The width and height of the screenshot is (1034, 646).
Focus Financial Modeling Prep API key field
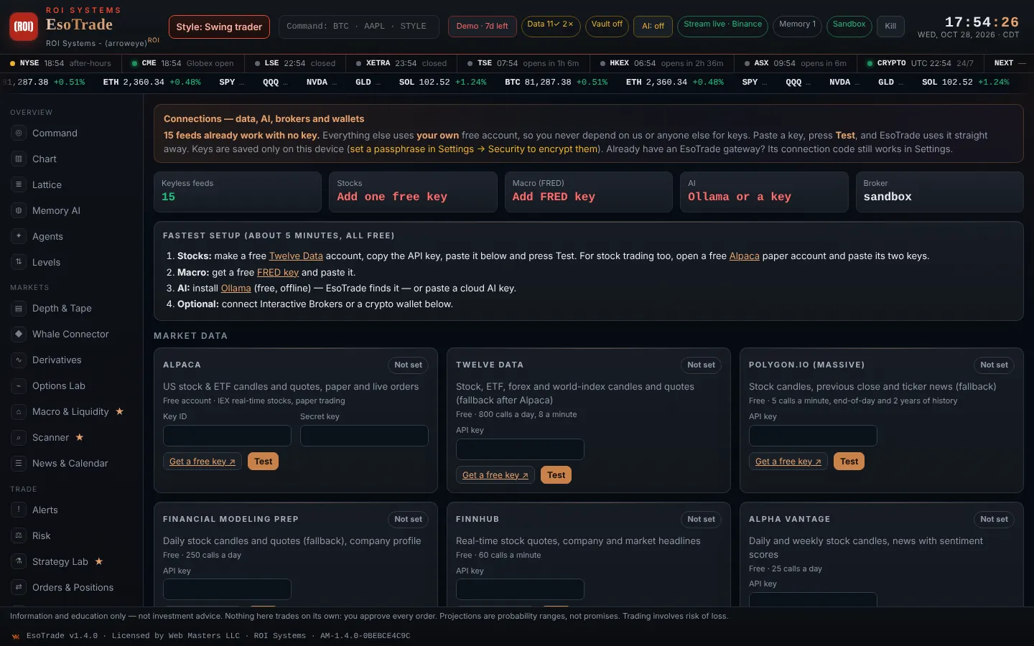pyautogui.click(x=227, y=589)
